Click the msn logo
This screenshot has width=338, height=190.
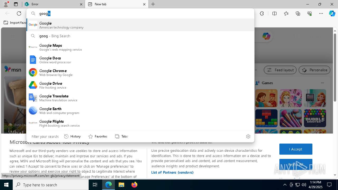(x=13, y=69)
